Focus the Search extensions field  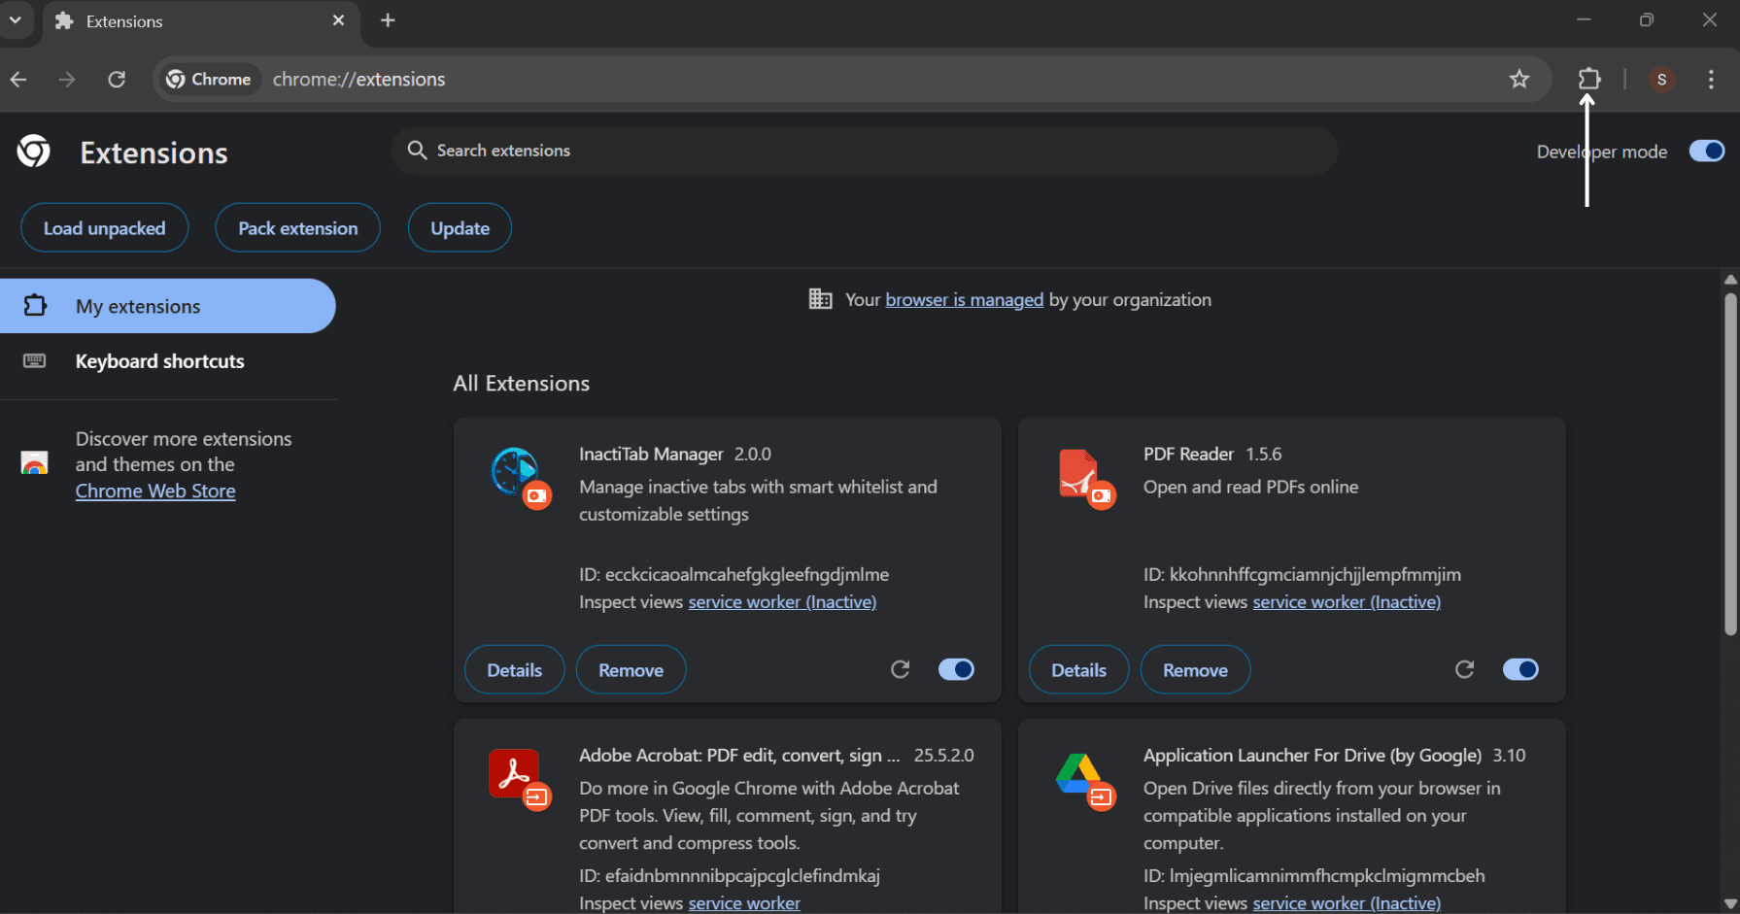(865, 151)
